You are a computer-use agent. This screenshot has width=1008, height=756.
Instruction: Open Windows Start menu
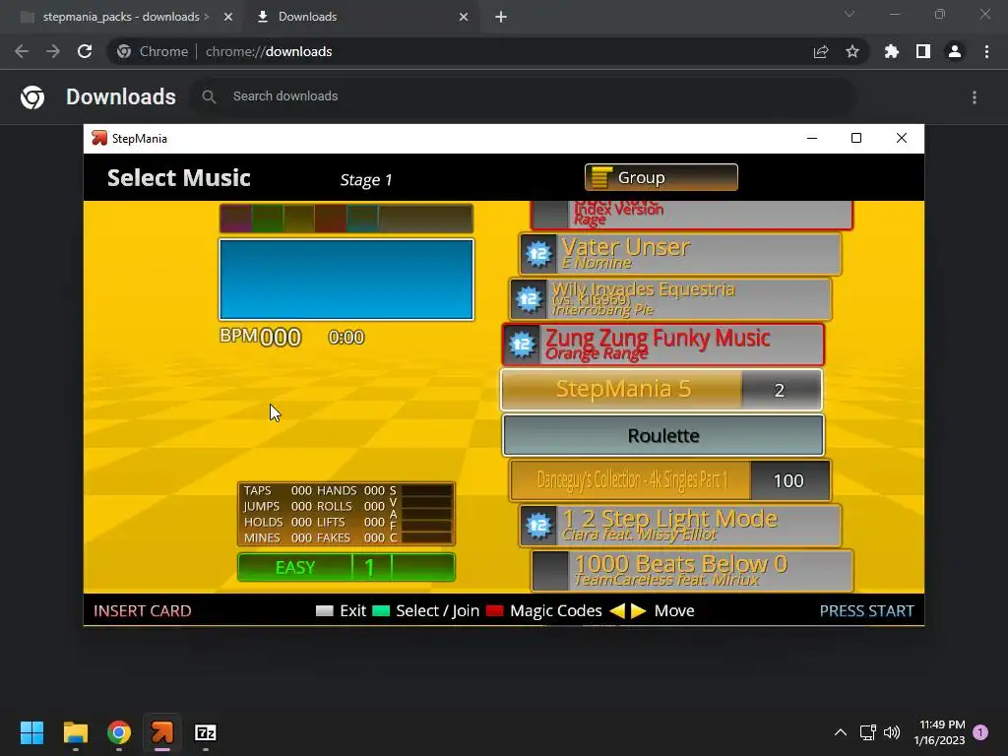click(x=31, y=732)
